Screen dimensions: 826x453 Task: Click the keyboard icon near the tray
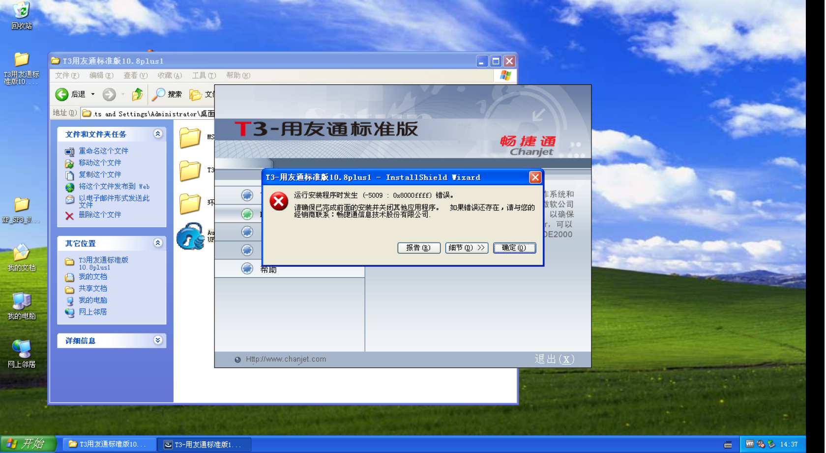728,445
